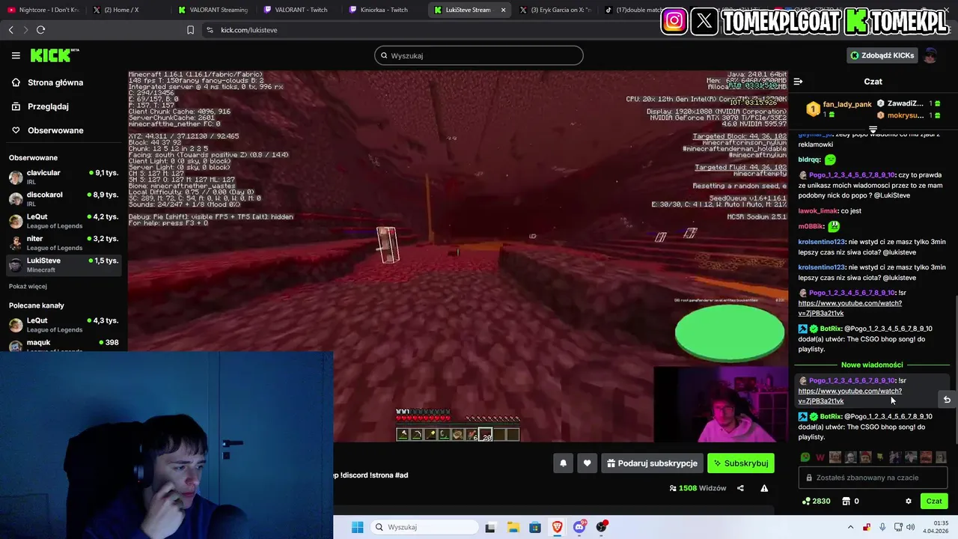Reload the current page
This screenshot has height=539, width=958.
click(40, 30)
